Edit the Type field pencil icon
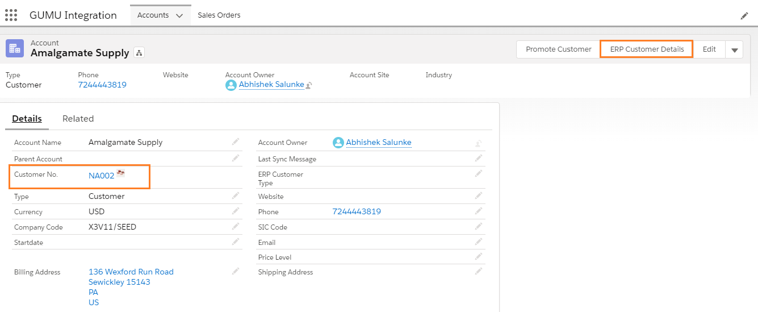Image resolution: width=758 pixels, height=312 pixels. pyautogui.click(x=235, y=195)
